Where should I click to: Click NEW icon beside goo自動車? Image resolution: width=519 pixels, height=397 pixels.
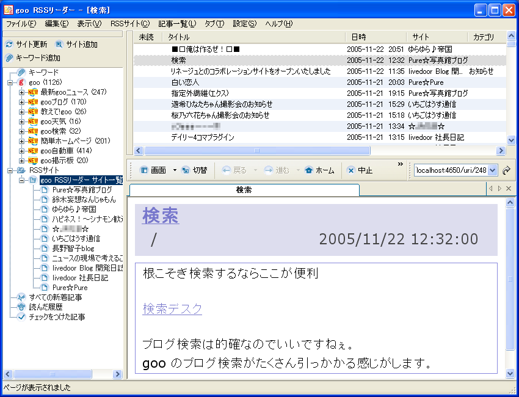(x=33, y=151)
